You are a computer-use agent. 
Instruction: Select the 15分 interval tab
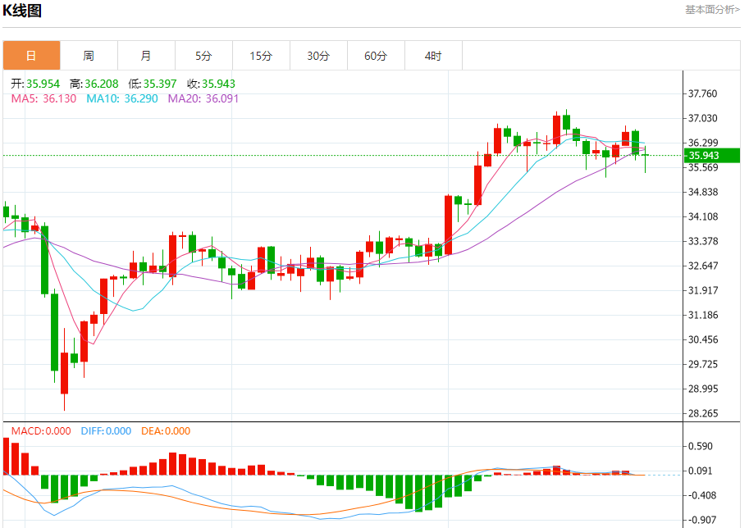[x=261, y=56]
